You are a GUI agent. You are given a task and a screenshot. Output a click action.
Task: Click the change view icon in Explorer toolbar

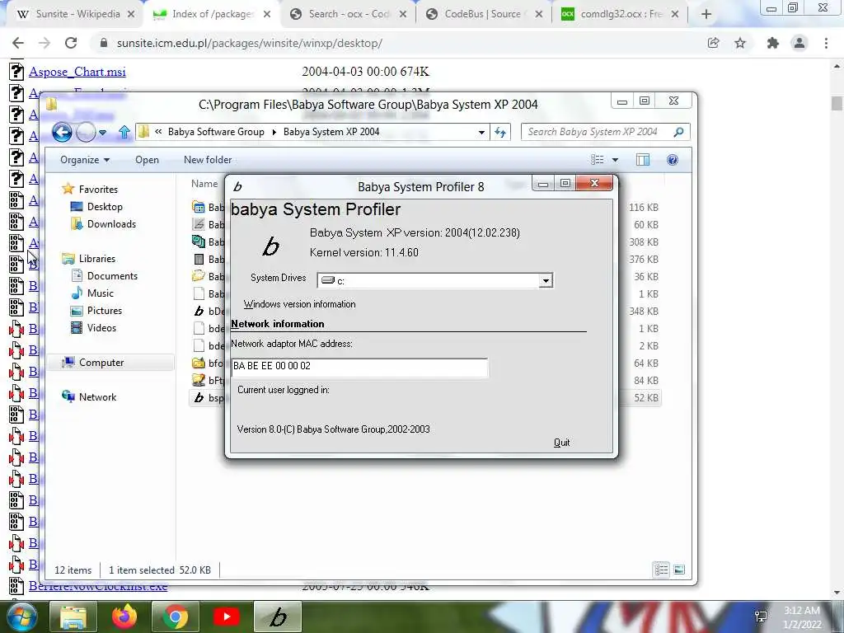pyautogui.click(x=597, y=160)
